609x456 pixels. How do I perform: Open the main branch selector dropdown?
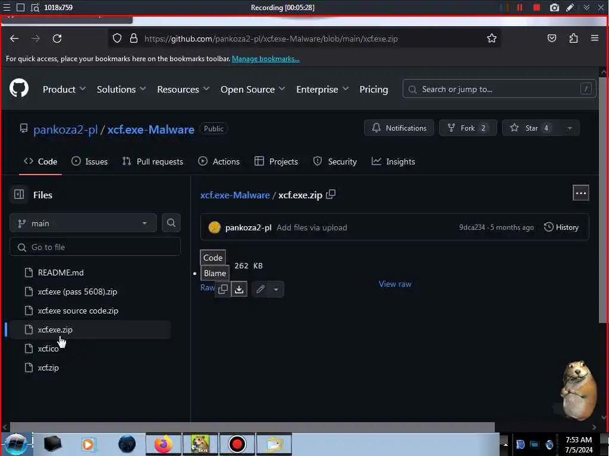click(83, 223)
